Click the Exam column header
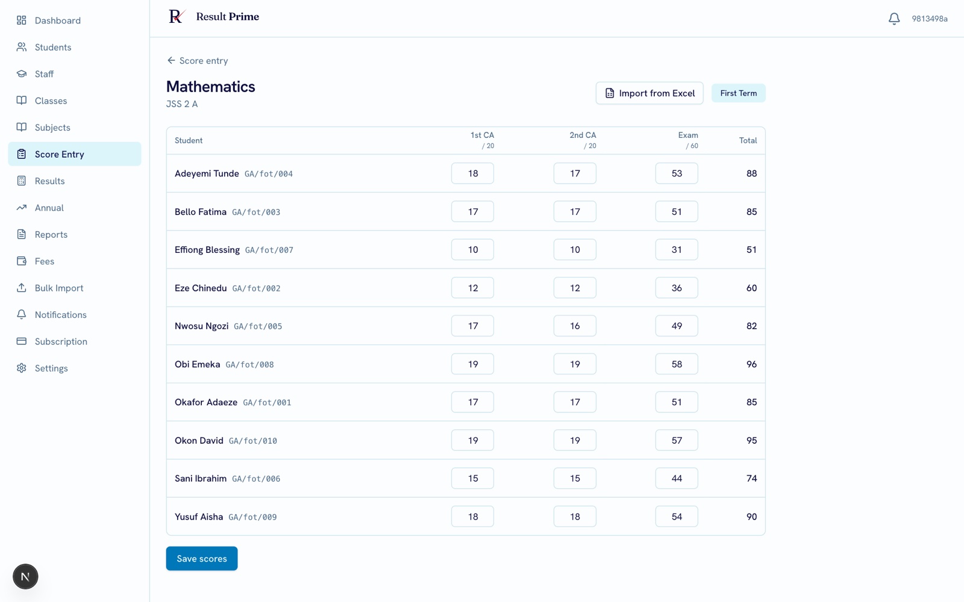Image resolution: width=964 pixels, height=602 pixels. click(688, 140)
